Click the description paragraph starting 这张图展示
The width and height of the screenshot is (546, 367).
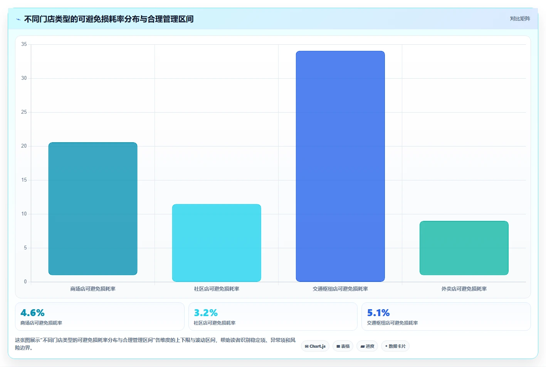click(x=155, y=344)
